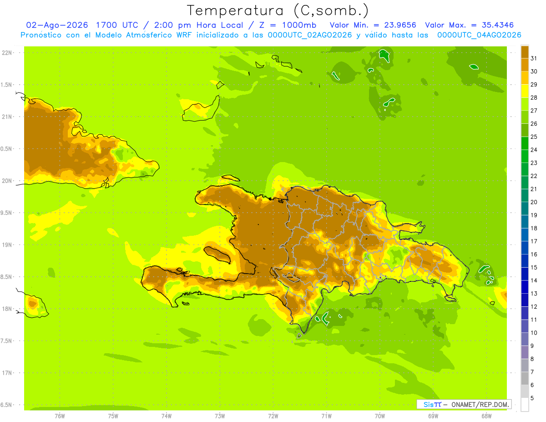
Task: Click the yellow swatch between legend 28 and 29
Action: pyautogui.click(x=525, y=91)
